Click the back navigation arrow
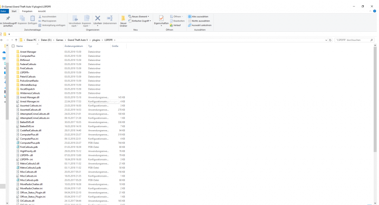The width and height of the screenshot is (379, 205). (2, 40)
